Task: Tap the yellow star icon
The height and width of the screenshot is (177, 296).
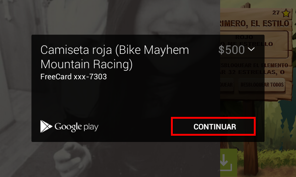Action: [286, 13]
